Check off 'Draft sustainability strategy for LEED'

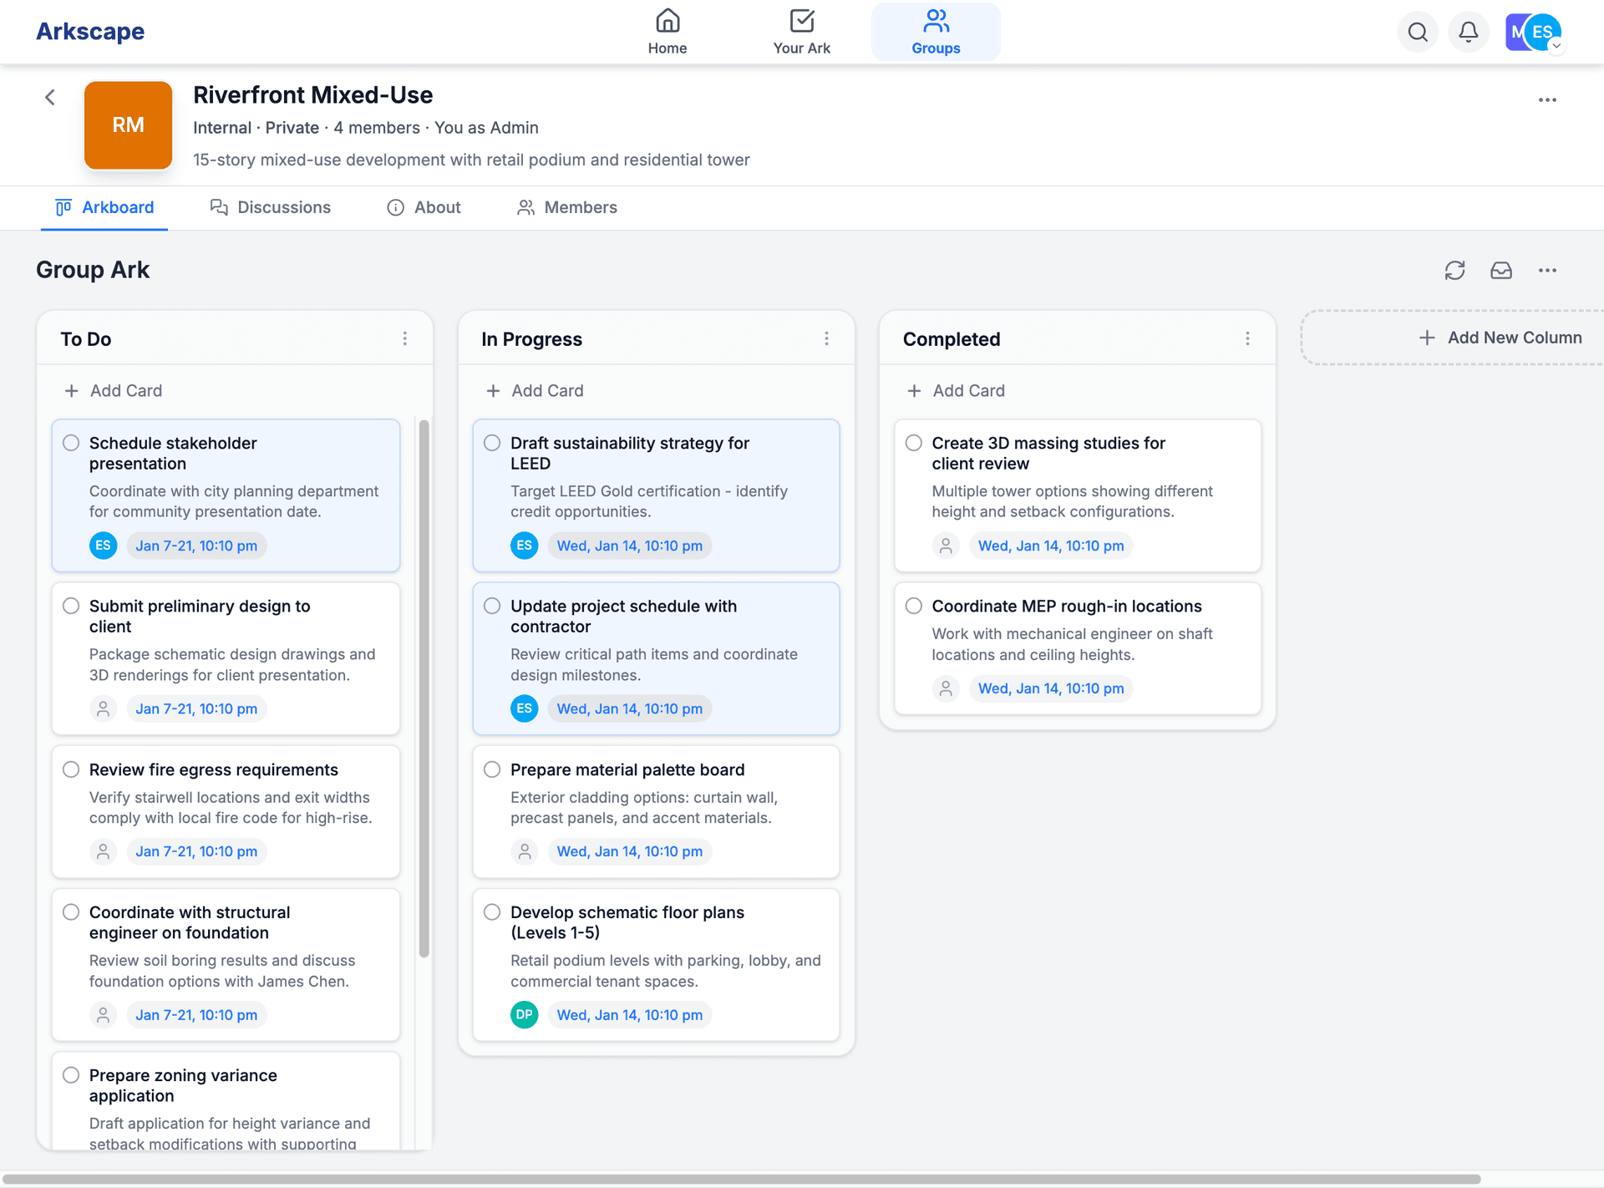coord(492,443)
